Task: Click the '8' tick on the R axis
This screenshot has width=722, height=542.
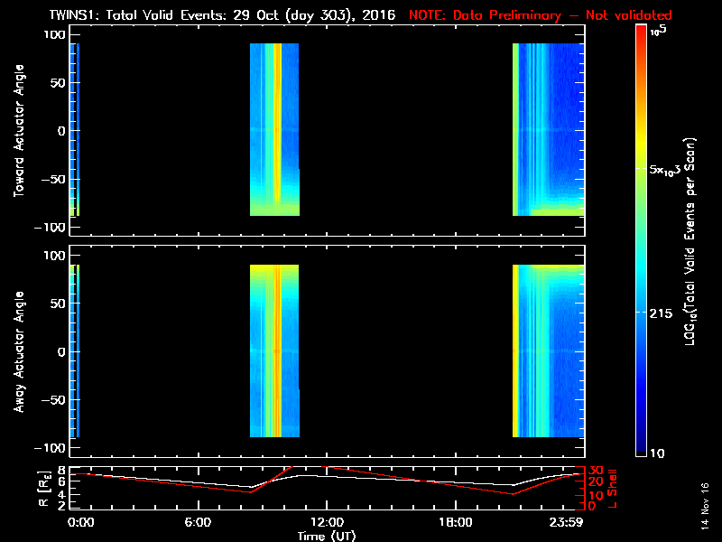Action: [62, 471]
